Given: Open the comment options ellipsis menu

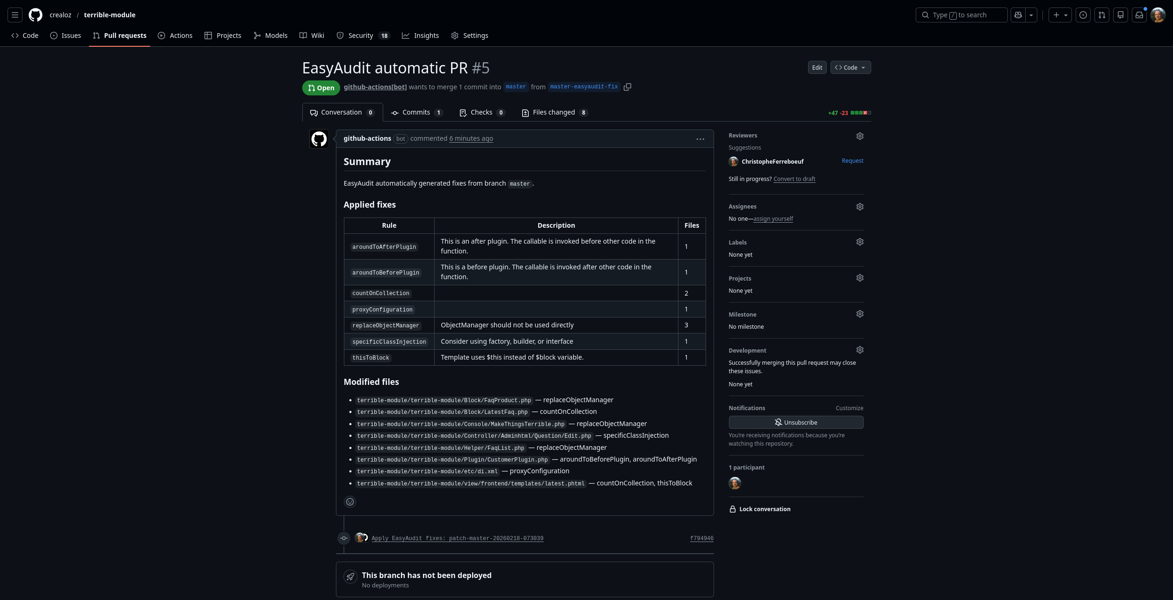Looking at the screenshot, I should (x=700, y=139).
